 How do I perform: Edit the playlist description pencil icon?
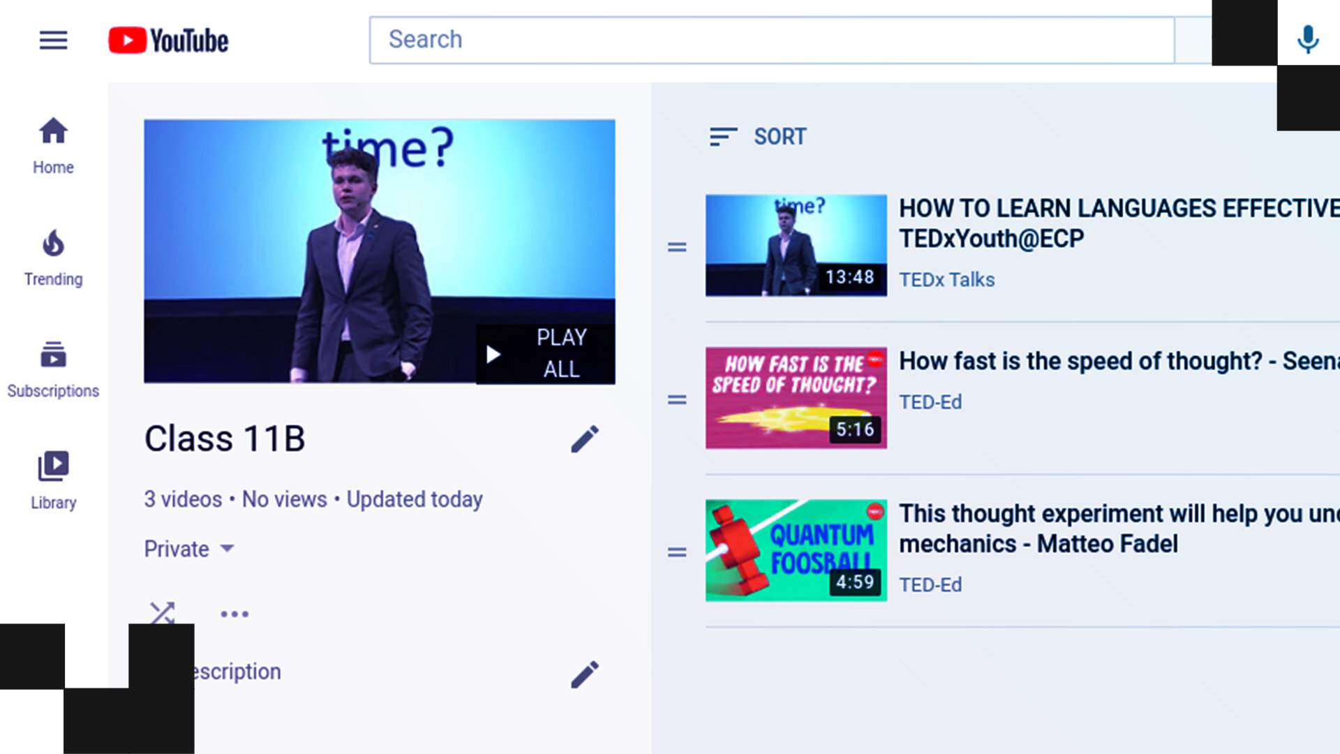click(585, 674)
